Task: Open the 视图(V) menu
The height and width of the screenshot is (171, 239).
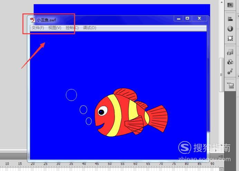Action: click(x=55, y=28)
